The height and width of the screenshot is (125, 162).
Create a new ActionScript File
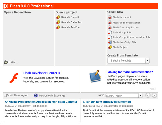[122, 32]
